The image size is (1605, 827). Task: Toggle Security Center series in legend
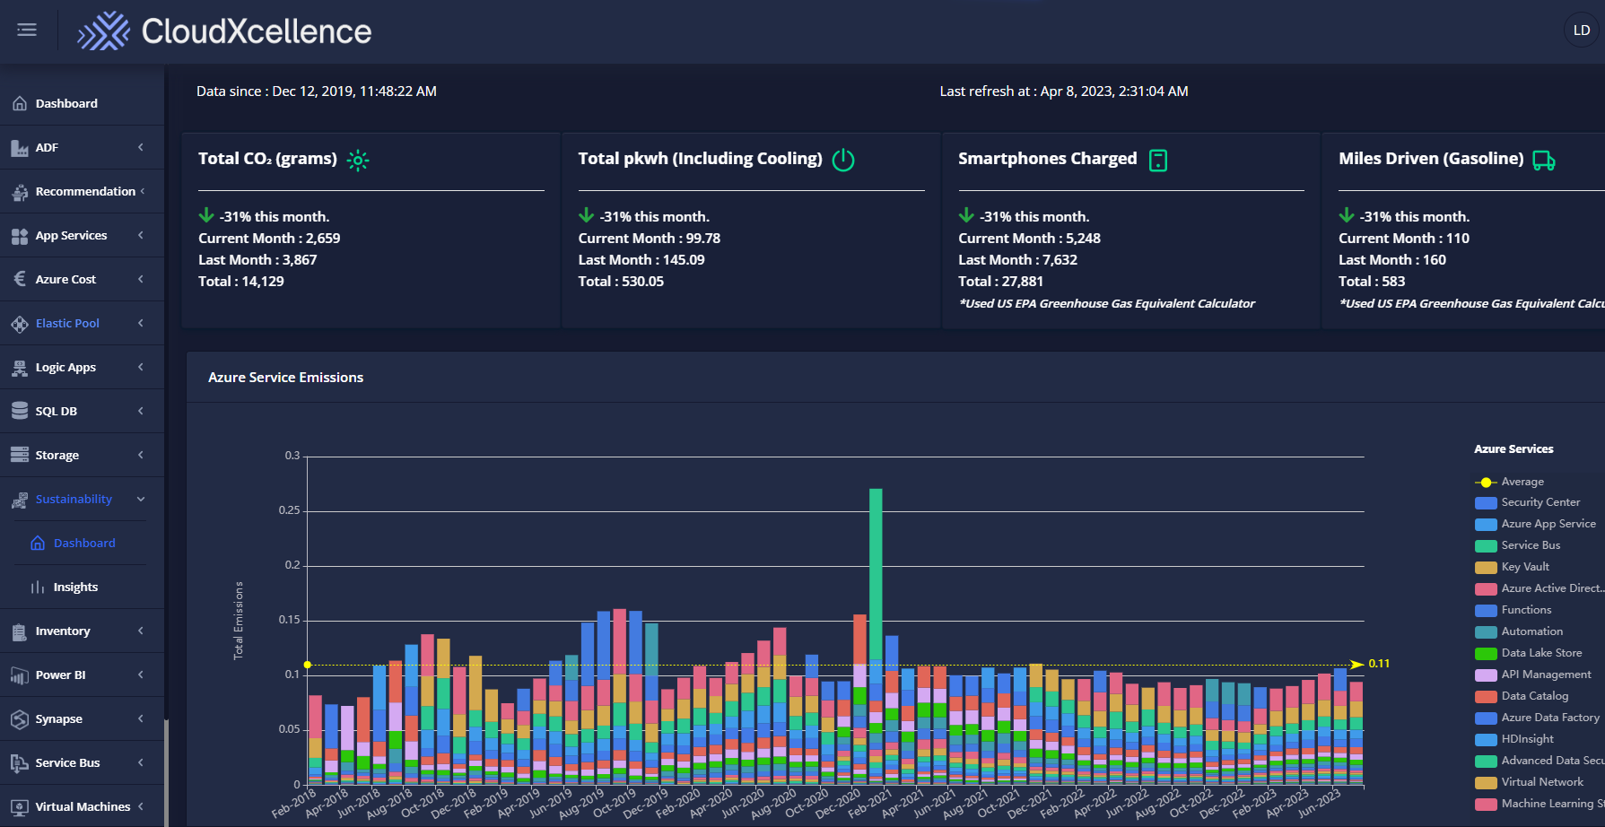click(1540, 502)
